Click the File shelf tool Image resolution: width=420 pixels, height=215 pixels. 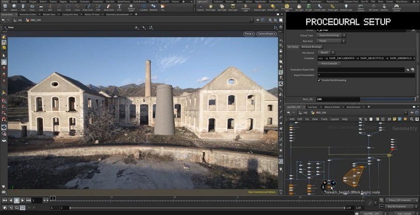[x=162, y=7]
